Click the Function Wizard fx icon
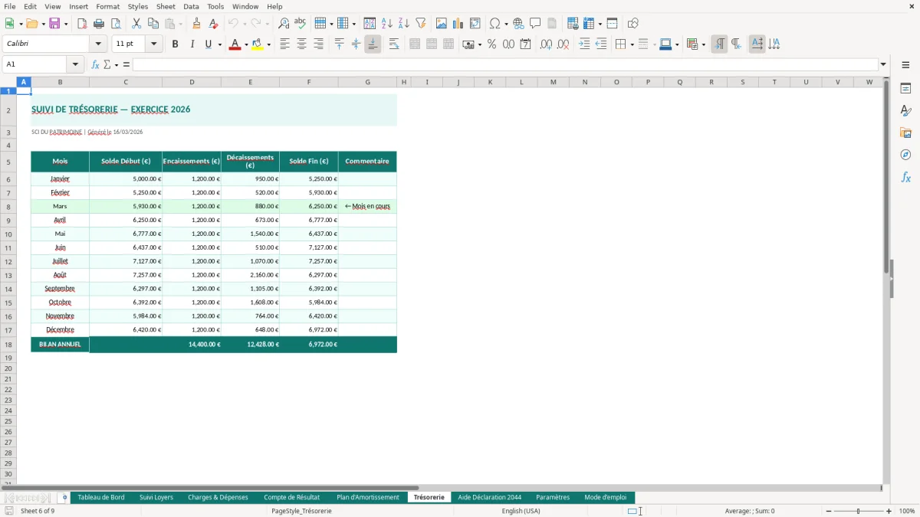 click(x=95, y=64)
